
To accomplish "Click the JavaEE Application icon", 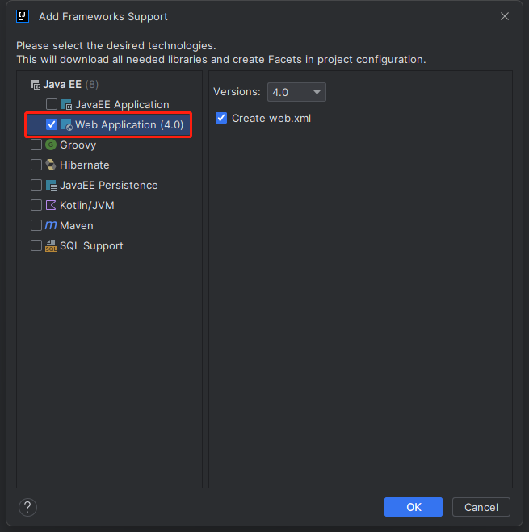I will pyautogui.click(x=66, y=105).
